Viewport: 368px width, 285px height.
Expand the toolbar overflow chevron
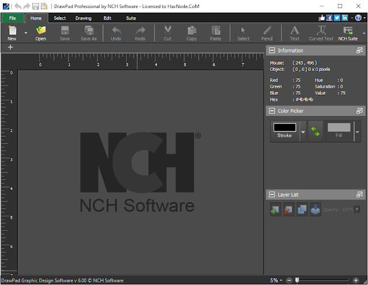pyautogui.click(x=364, y=33)
